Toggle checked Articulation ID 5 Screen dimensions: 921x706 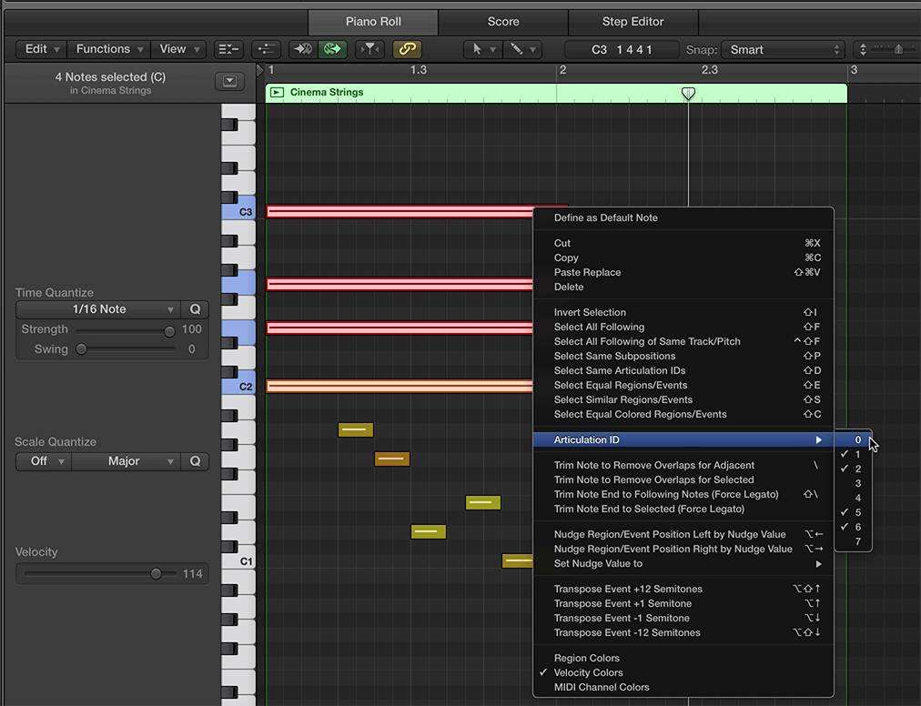click(854, 513)
